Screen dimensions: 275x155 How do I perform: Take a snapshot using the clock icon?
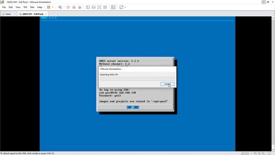pos(68,7)
